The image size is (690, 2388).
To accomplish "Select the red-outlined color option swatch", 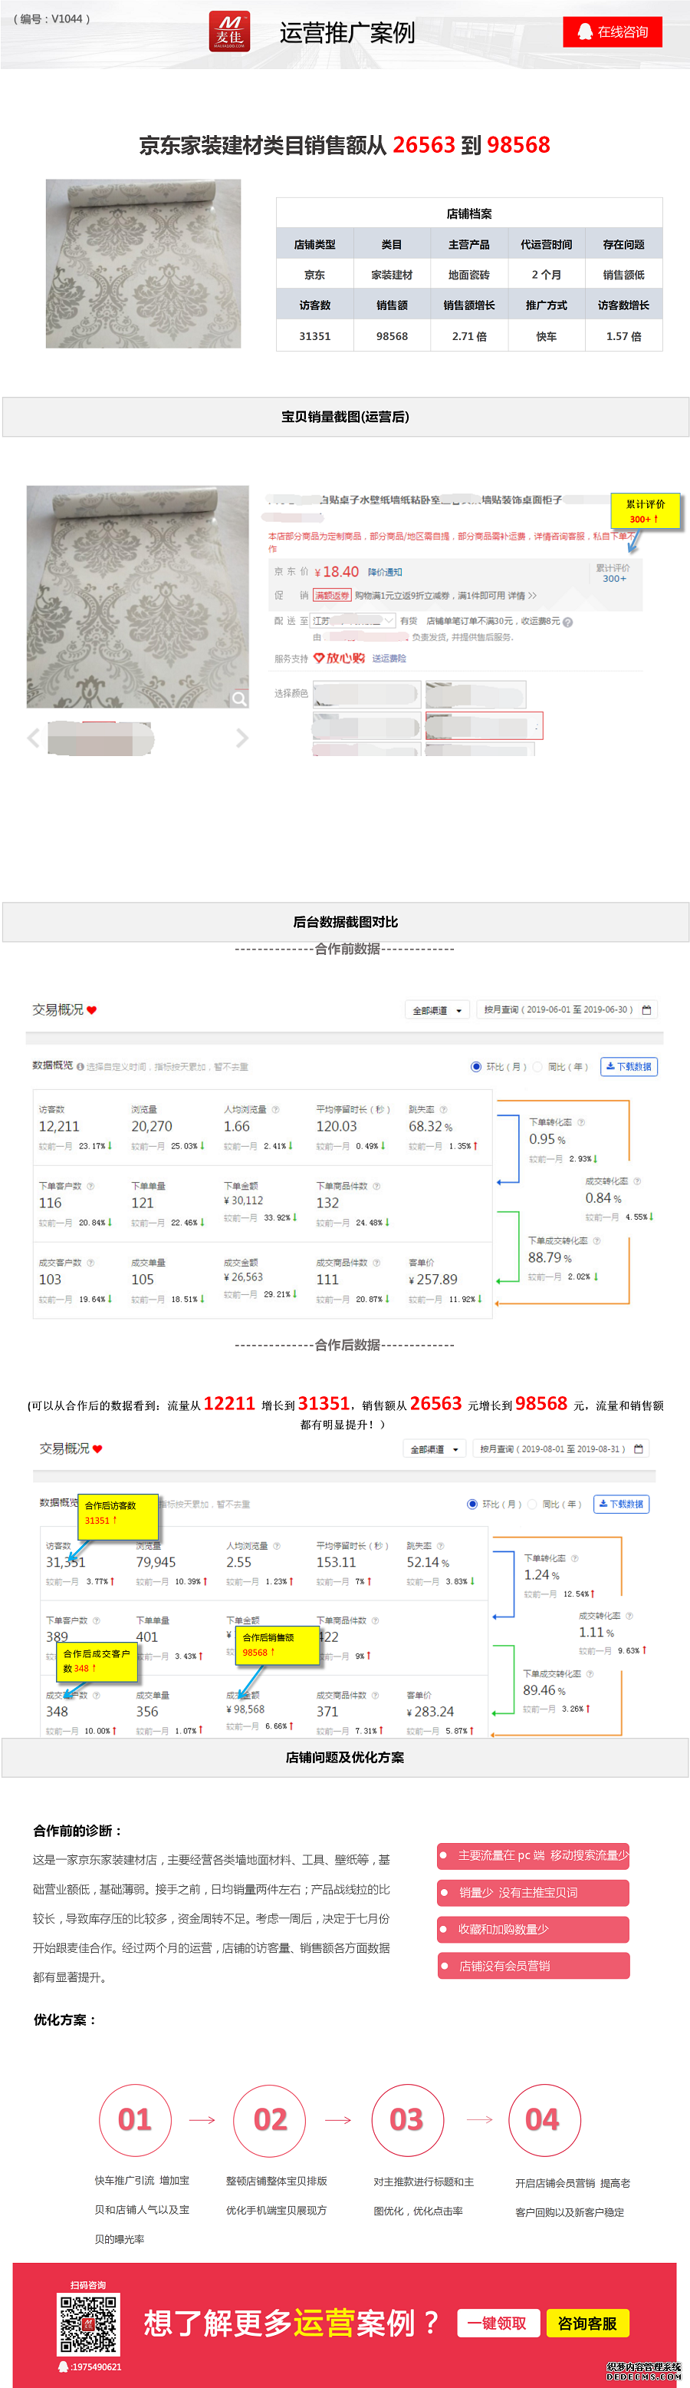I will tap(484, 726).
